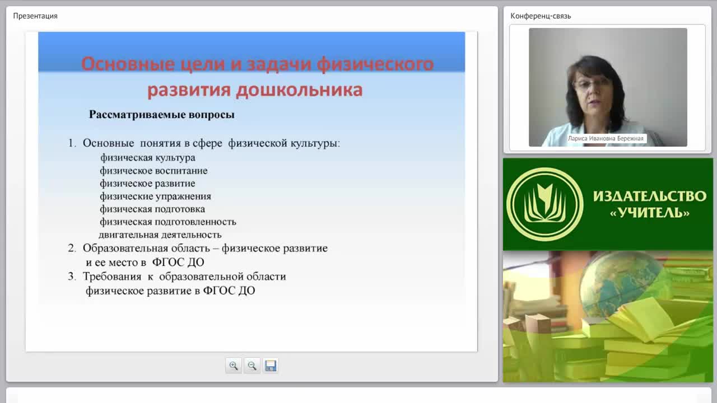Click the presenter's webcam video
This screenshot has height=403, width=717.
coord(608,87)
